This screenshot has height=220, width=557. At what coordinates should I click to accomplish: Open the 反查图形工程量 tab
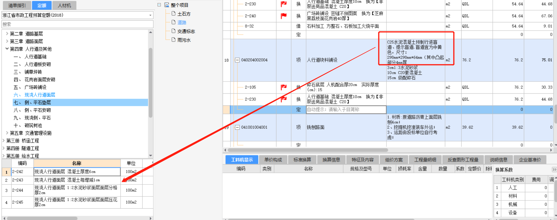[463, 159]
